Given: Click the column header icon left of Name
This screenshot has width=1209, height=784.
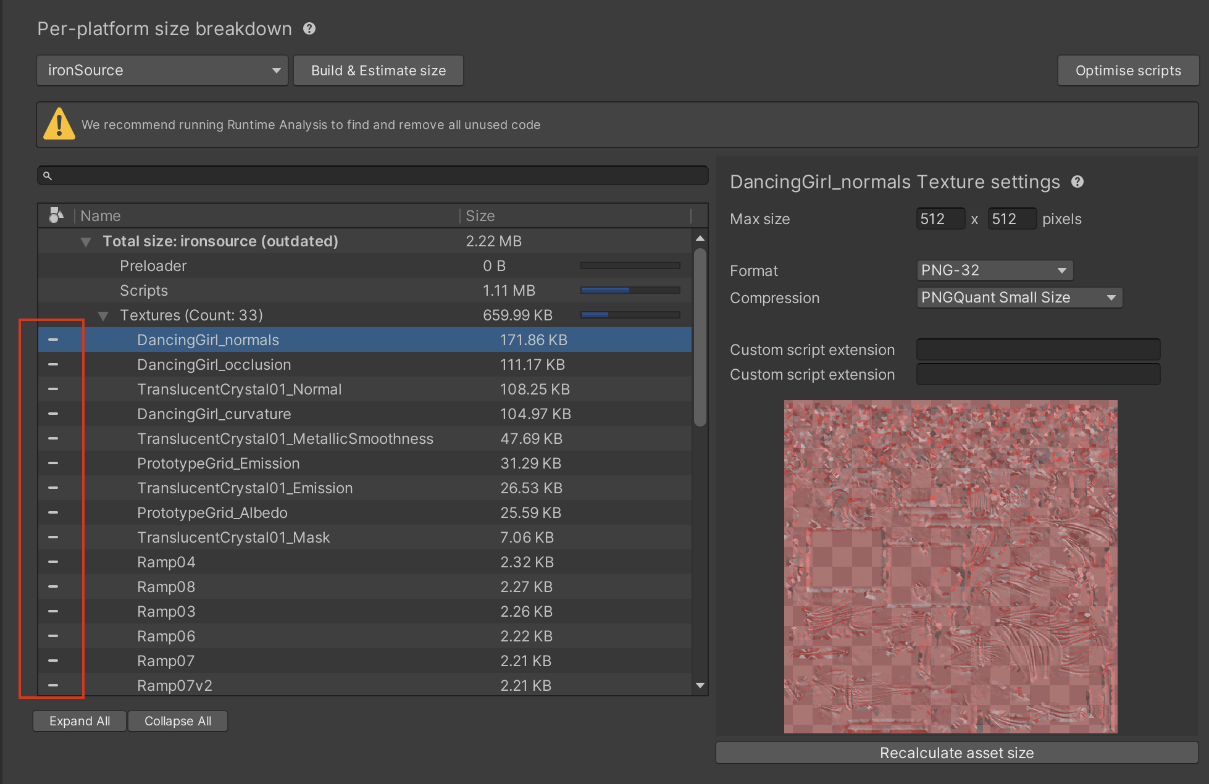Looking at the screenshot, I should coord(56,215).
